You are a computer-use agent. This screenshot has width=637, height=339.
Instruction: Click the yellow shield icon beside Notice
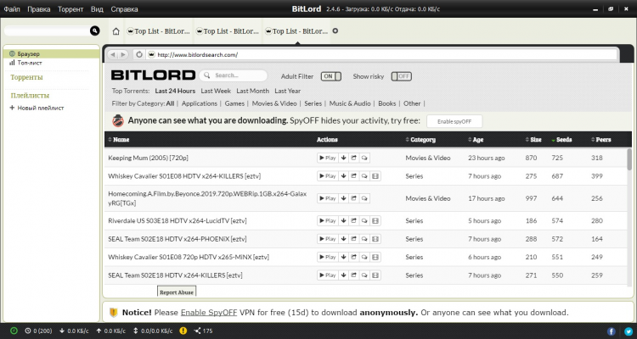(x=114, y=313)
